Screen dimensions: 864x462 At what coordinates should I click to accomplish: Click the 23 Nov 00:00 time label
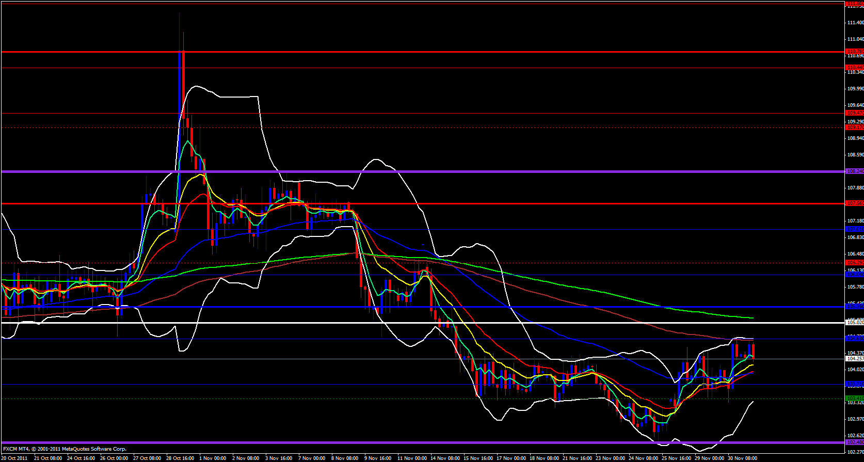pos(610,458)
